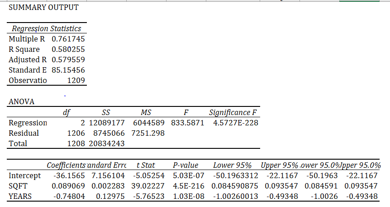
Task: Select the t Stat header
Action: [146, 166]
